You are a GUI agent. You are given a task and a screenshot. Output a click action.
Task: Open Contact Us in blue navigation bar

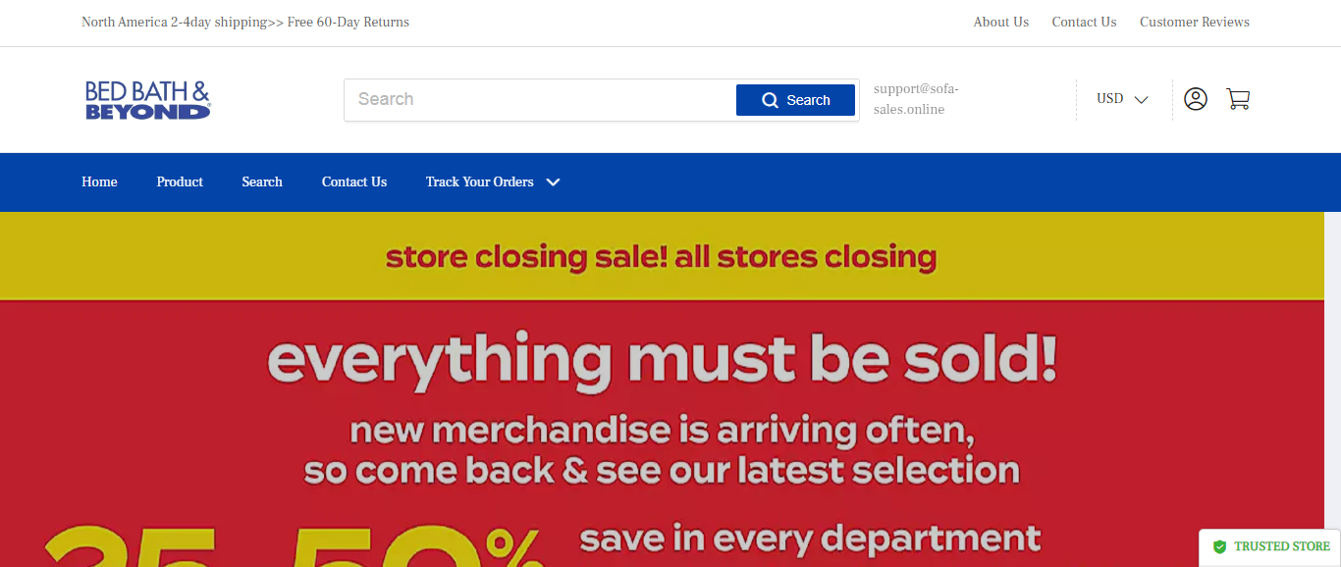(x=354, y=182)
